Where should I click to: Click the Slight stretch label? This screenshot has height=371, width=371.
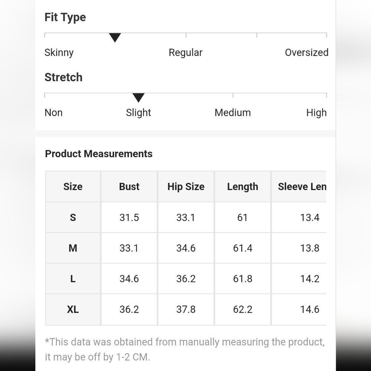click(x=138, y=113)
